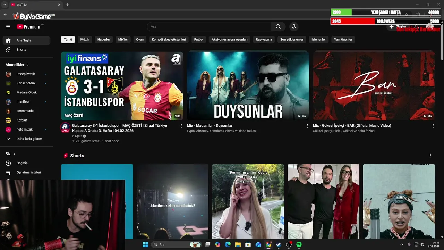Click A Spor channel name link

pyautogui.click(x=77, y=136)
